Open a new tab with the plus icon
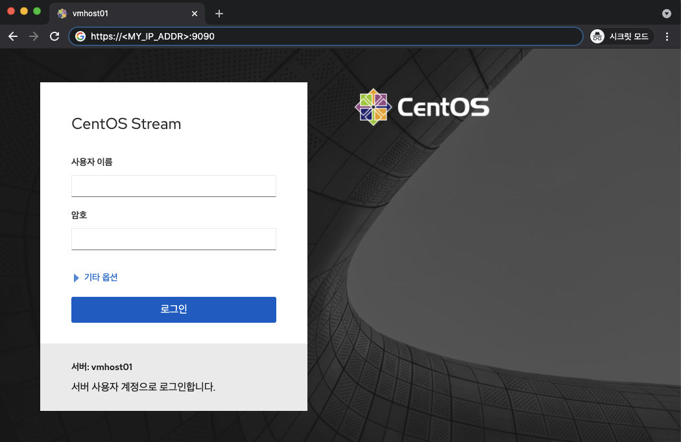The image size is (681, 442). (x=219, y=13)
